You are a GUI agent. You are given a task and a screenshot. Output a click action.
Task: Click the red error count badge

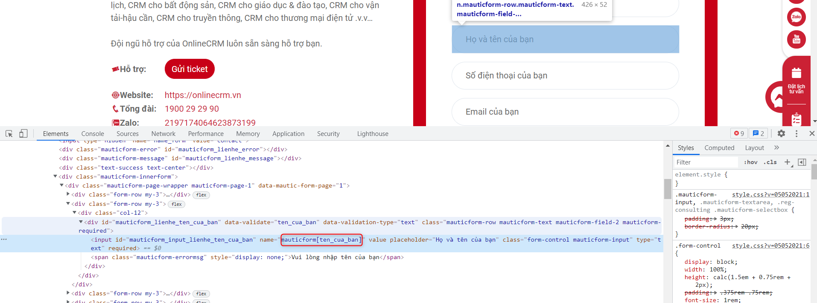(x=739, y=133)
